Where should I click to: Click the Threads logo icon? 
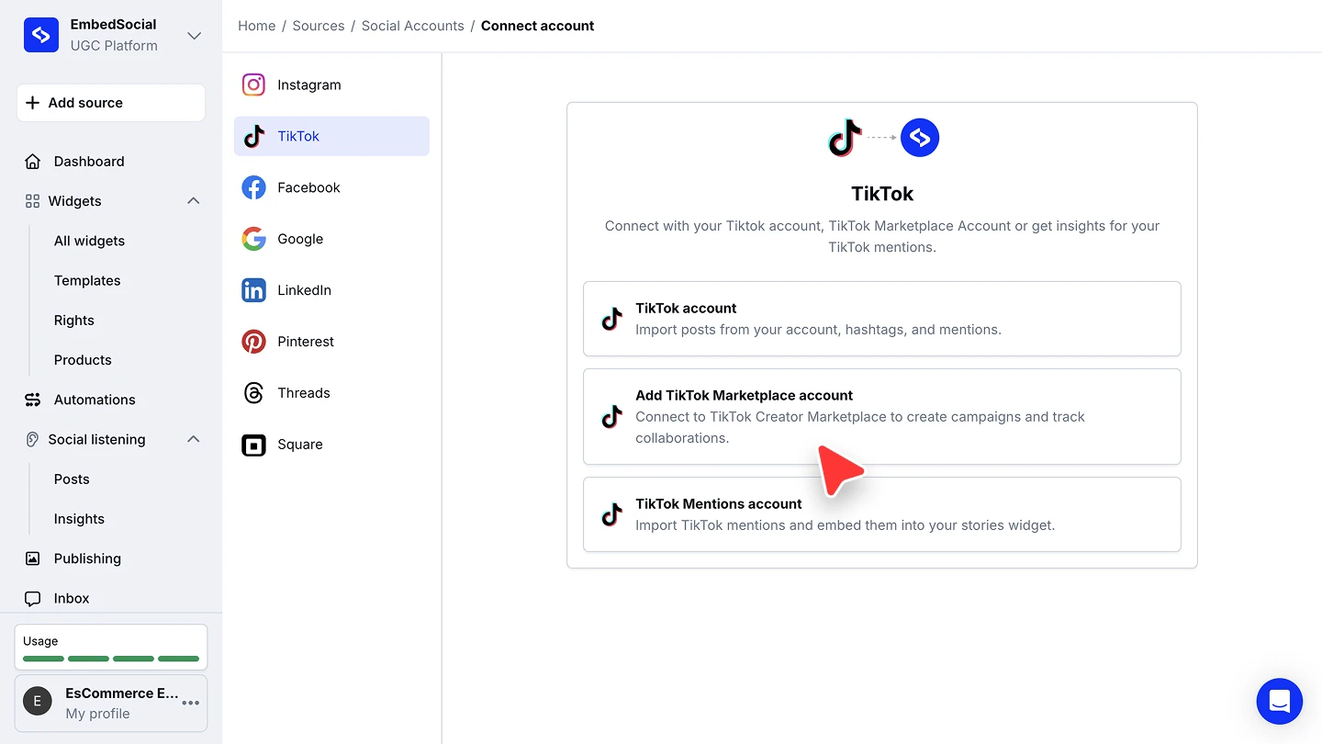(253, 393)
